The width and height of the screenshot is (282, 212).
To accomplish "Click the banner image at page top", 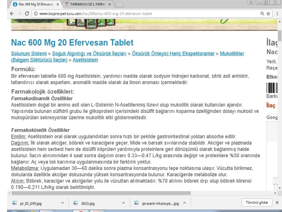I will coord(144,25).
